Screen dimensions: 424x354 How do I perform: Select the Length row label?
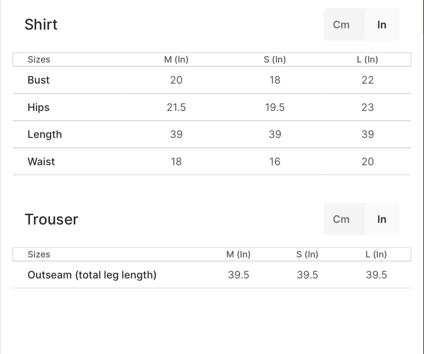[x=45, y=134]
